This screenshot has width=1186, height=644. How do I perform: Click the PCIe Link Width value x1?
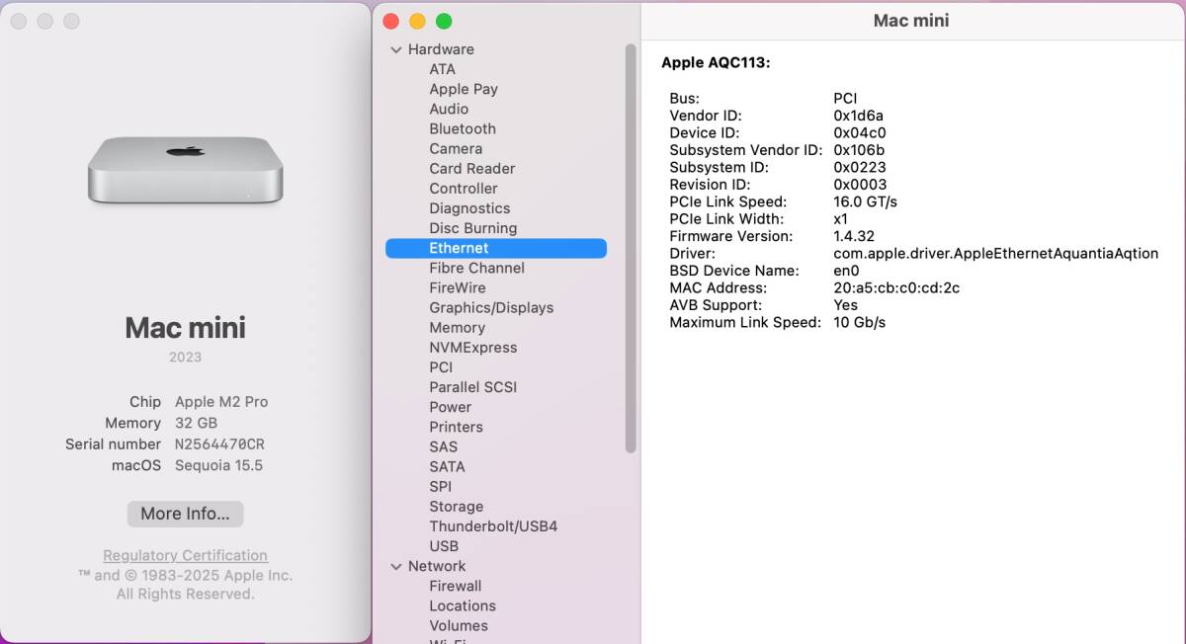[x=841, y=219]
